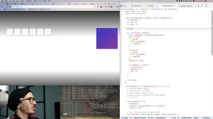Click components in the breadcrumb path

[x=143, y=9]
